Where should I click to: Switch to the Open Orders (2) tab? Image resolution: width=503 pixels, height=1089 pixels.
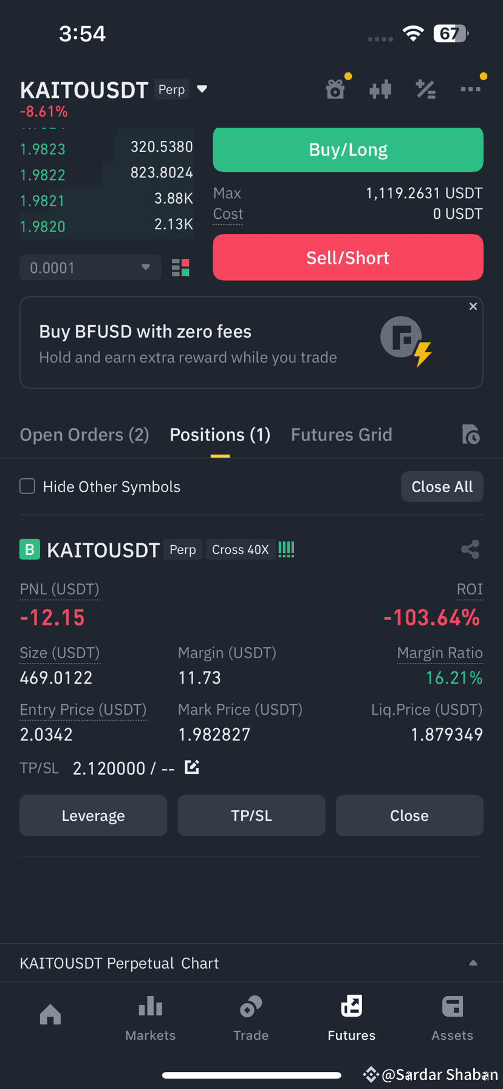(x=84, y=435)
